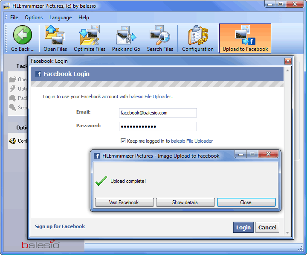
Task: Minimize the Image Upload to Facebook dialog
Action: (241, 154)
